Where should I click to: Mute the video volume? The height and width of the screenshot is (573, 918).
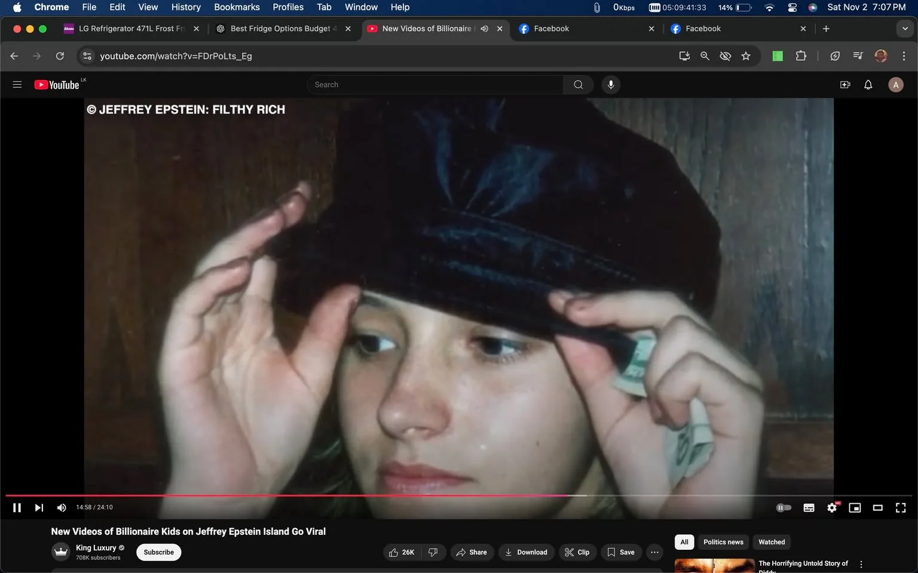coord(62,507)
